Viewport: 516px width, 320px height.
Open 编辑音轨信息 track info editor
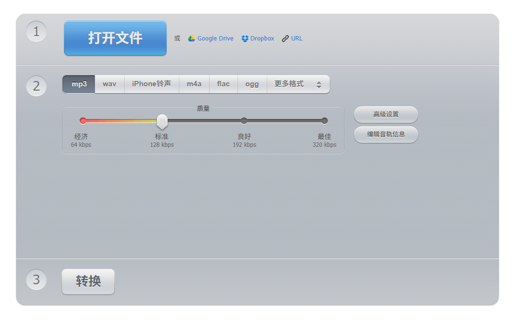click(386, 135)
